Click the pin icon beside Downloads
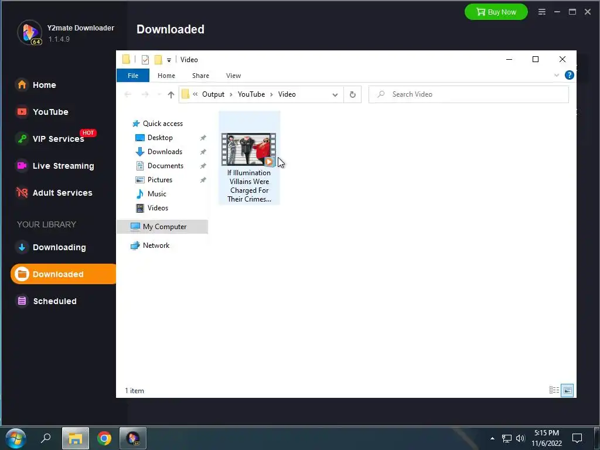600x450 pixels. tap(203, 152)
